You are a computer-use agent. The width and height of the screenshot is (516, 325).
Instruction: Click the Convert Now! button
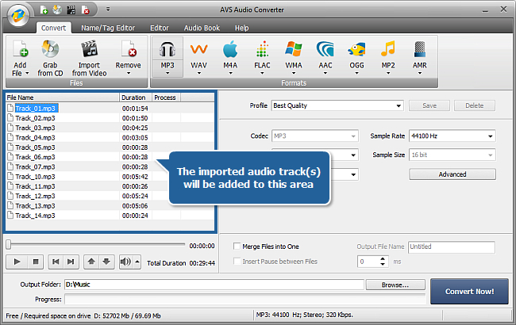coord(470,291)
